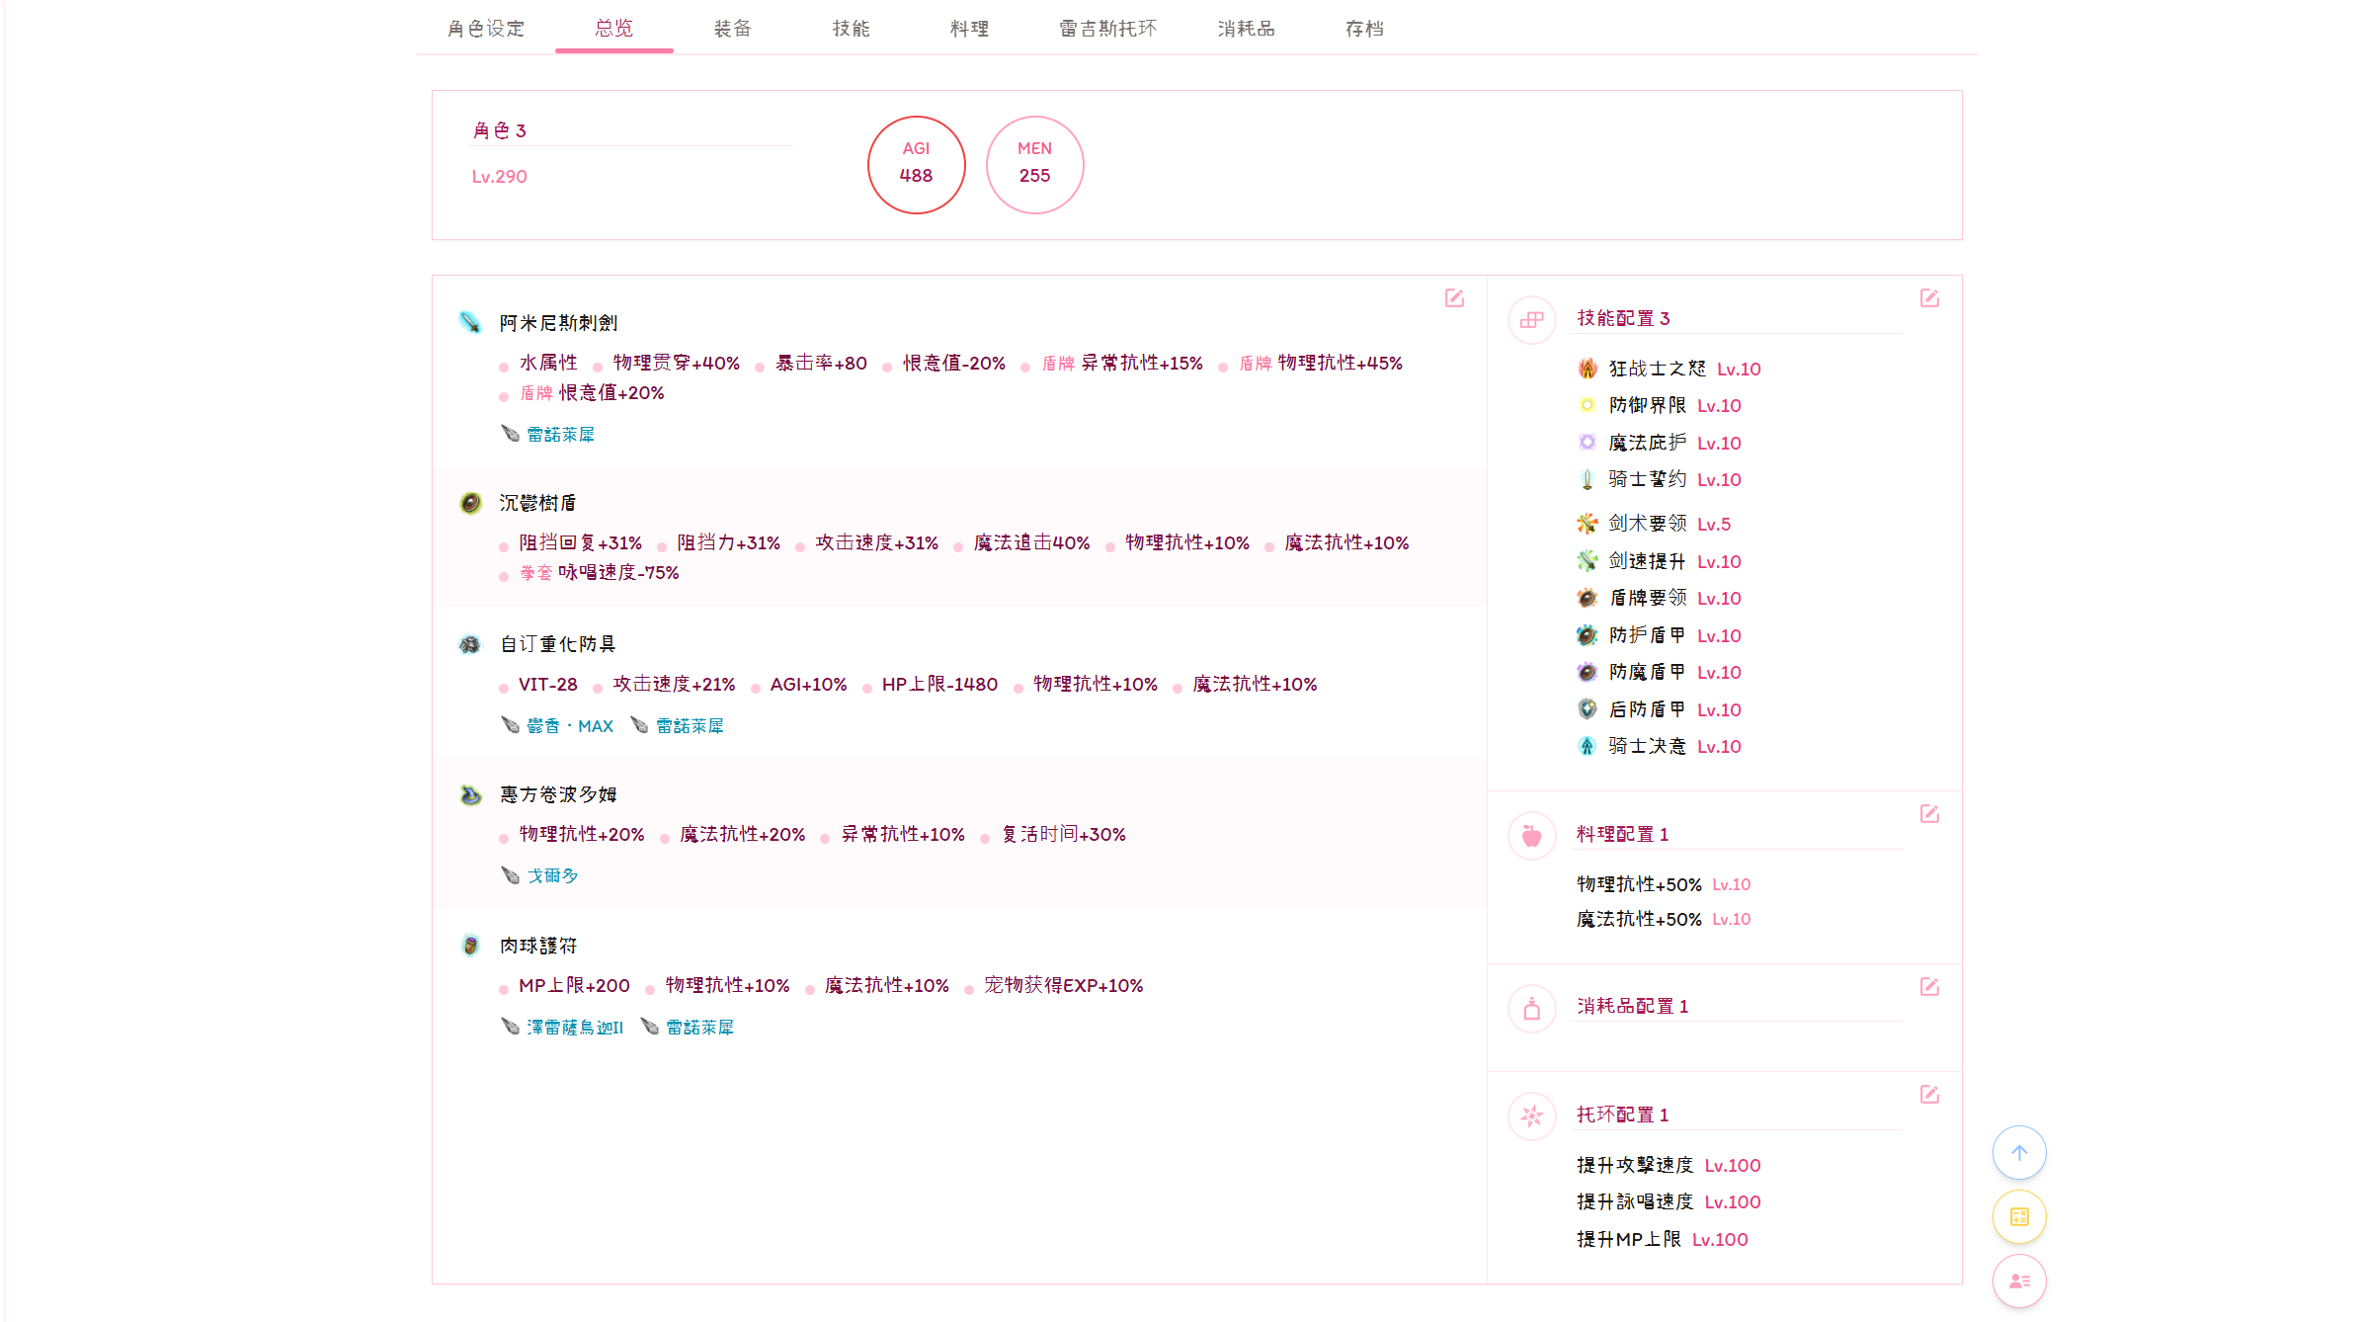Edit 托环配置 1 using pencil icon
This screenshot has width=2361, height=1322.
[x=1929, y=1095]
